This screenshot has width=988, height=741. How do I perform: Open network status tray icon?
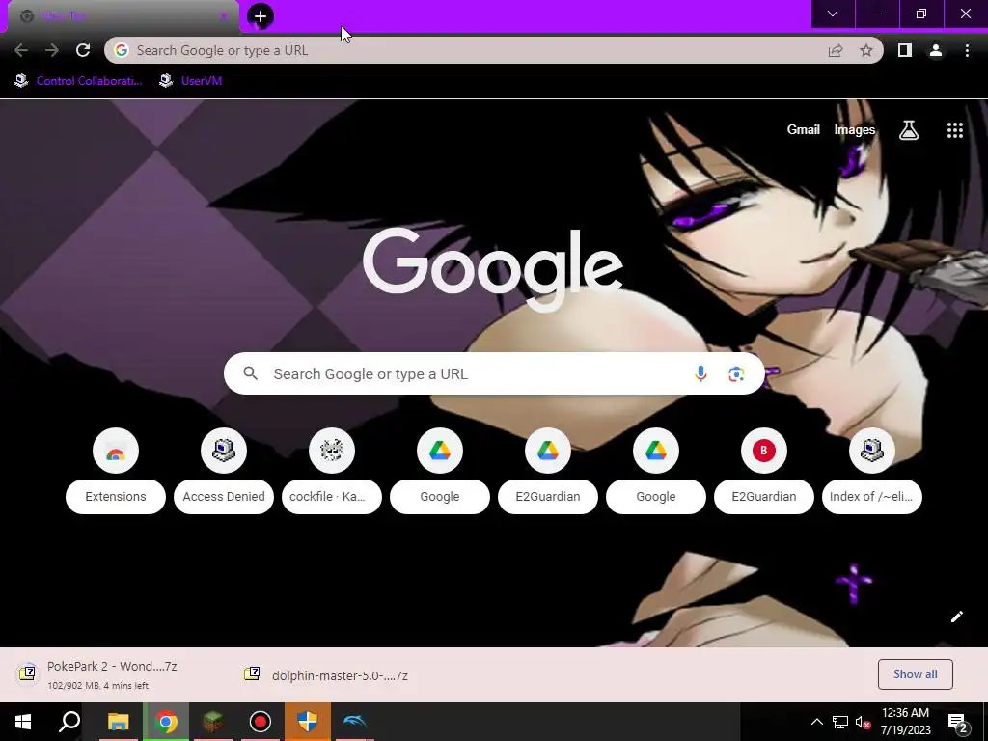[840, 722]
